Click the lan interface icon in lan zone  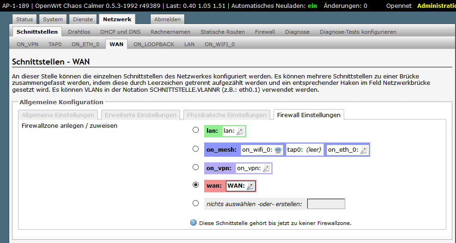pos(240,131)
